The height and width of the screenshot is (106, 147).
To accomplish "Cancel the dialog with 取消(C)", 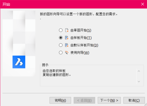I will pos(134,100).
